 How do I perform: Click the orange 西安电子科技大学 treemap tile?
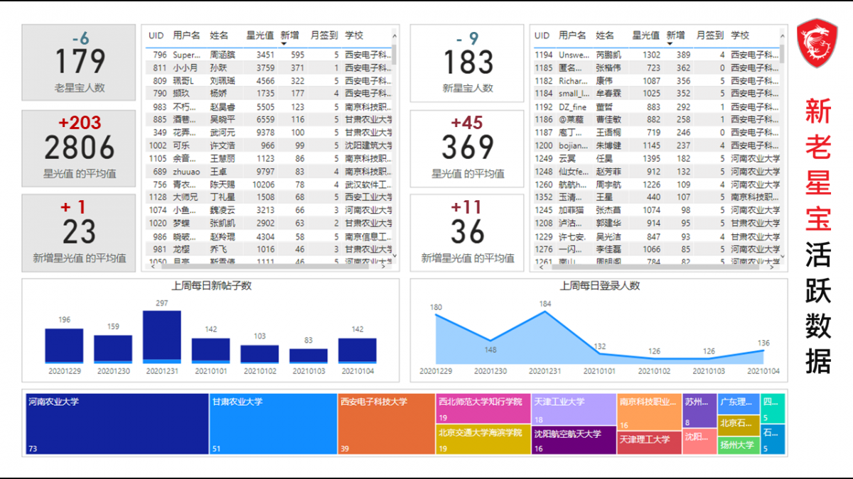coord(386,424)
